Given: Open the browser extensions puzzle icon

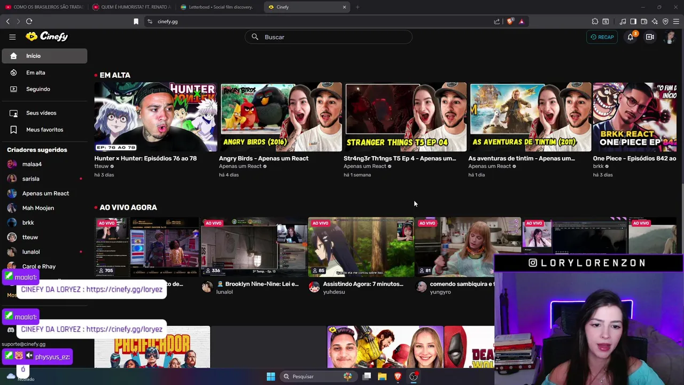Looking at the screenshot, I should pyautogui.click(x=595, y=21).
